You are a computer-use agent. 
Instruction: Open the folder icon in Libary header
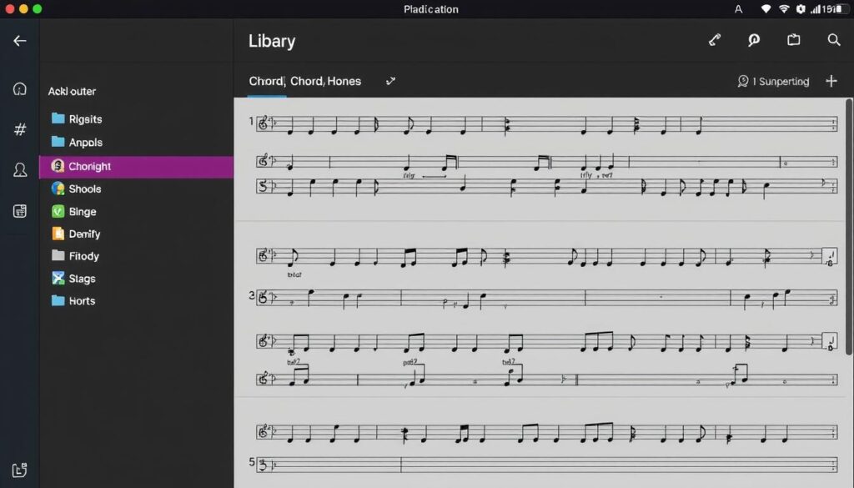pos(794,40)
